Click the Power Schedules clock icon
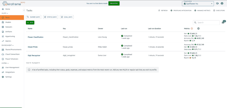The height and width of the screenshot is (108, 227). click(x=3, y=59)
